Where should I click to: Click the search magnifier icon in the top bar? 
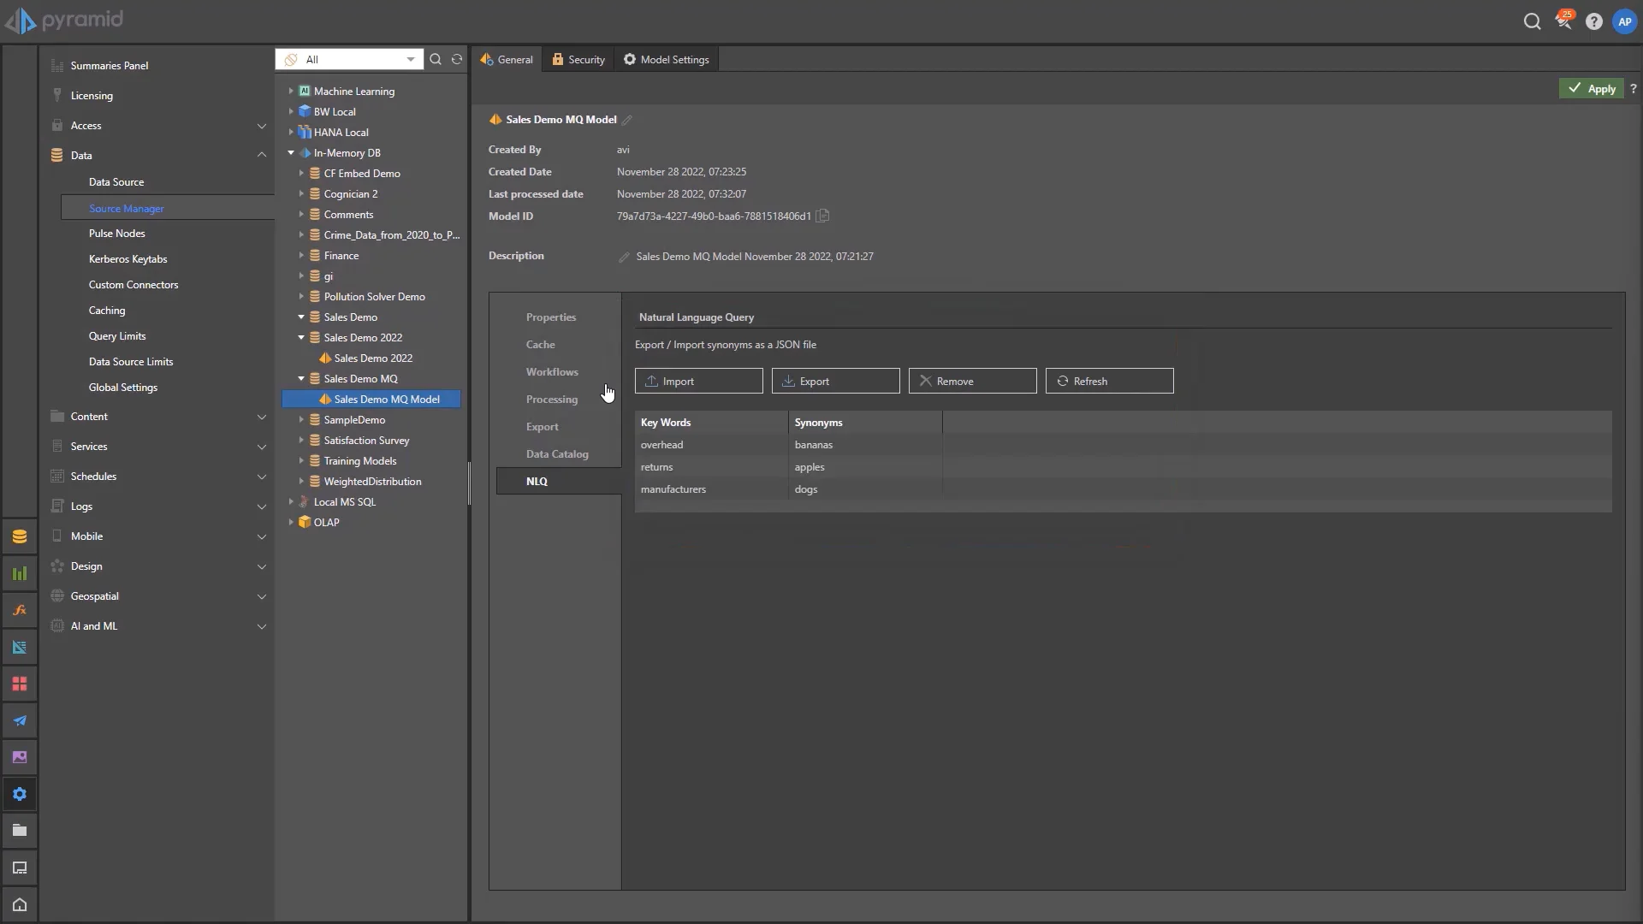pos(1532,22)
